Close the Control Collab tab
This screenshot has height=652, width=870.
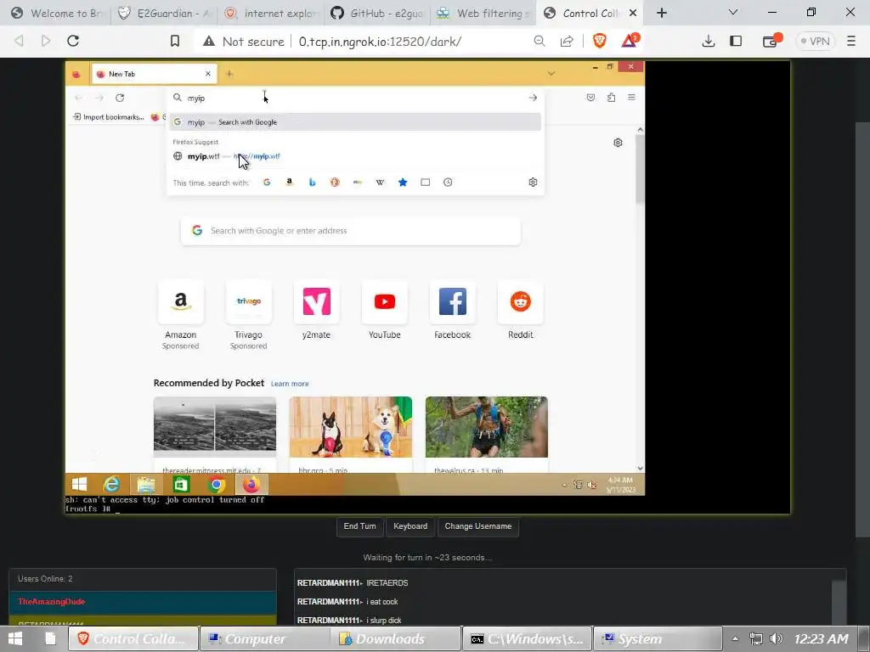click(632, 13)
